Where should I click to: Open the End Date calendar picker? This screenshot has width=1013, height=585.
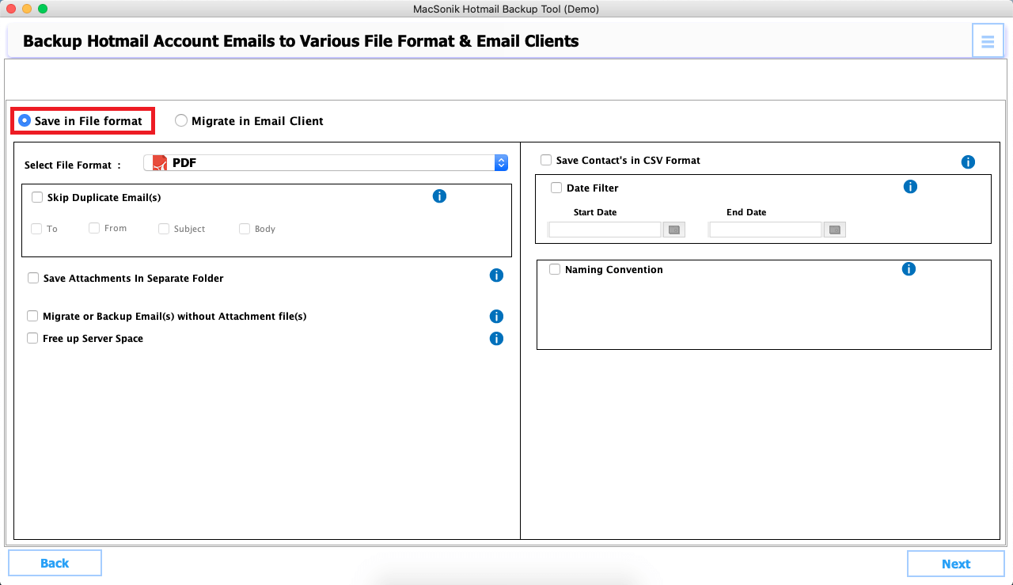835,230
